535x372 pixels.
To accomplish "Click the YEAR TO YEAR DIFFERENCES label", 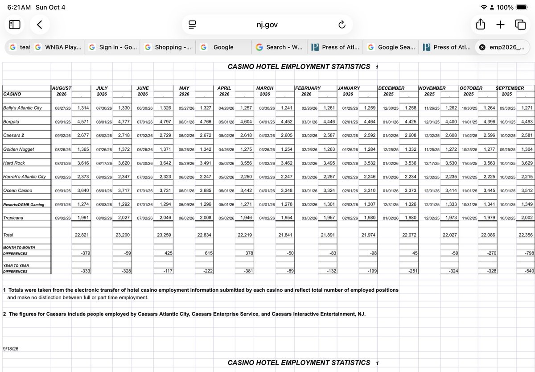I will tap(17, 268).
